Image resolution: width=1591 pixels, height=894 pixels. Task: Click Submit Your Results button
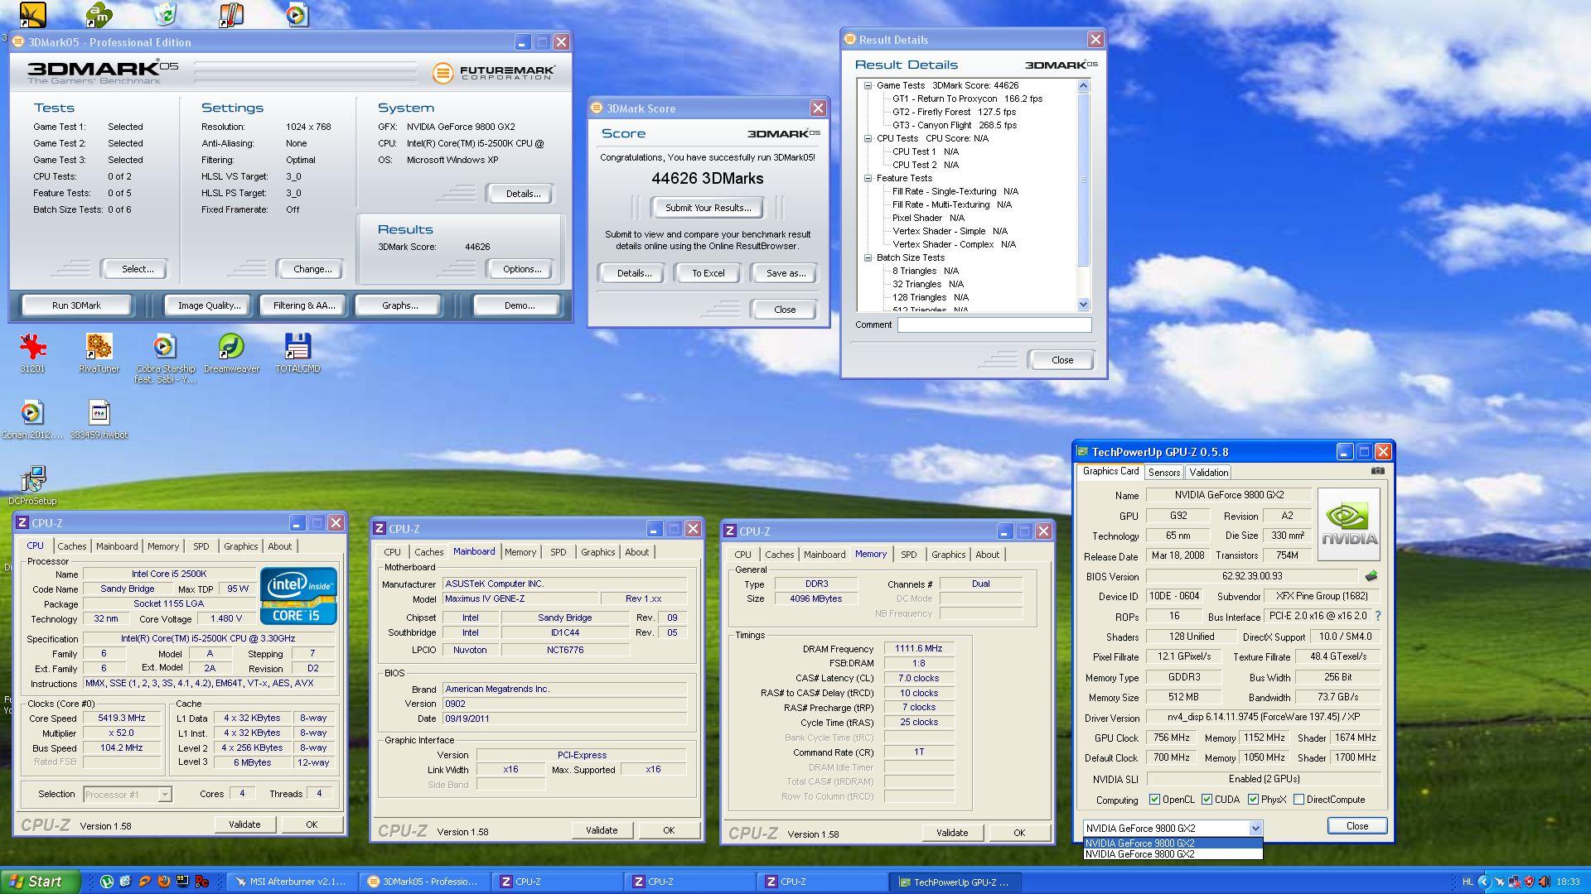click(708, 208)
